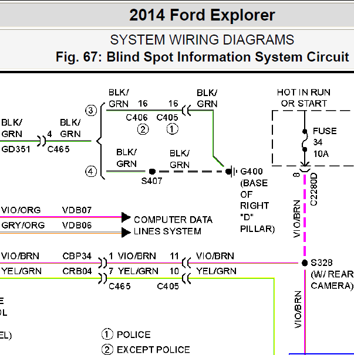Image resolution: width=354 pixels, height=355 pixels.
Task: Click the 'C465' label below the YEL/GRN wire
Action: point(120,286)
